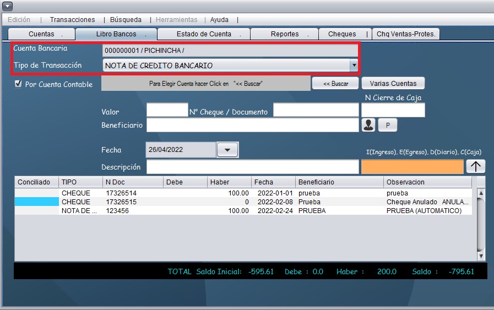
Task: Click the orange transaction type field
Action: (412, 167)
